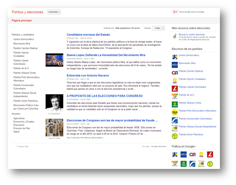The image size is (236, 185).
Task: Click the Partido Alianza Verde green logo
Action: point(175,104)
